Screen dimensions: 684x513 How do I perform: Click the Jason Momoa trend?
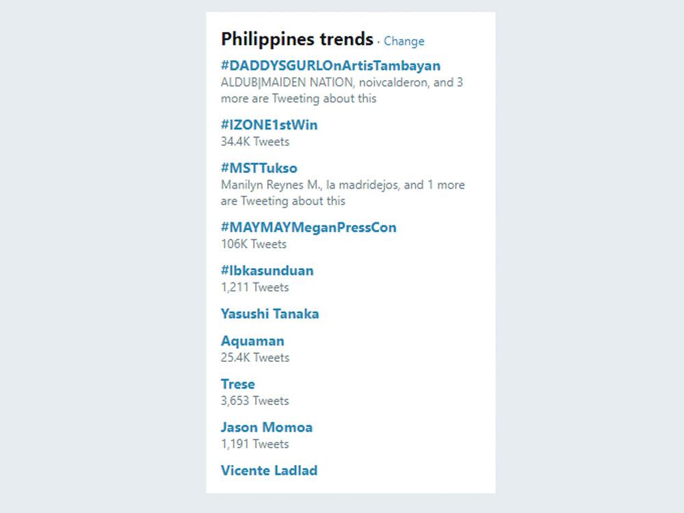(x=266, y=428)
